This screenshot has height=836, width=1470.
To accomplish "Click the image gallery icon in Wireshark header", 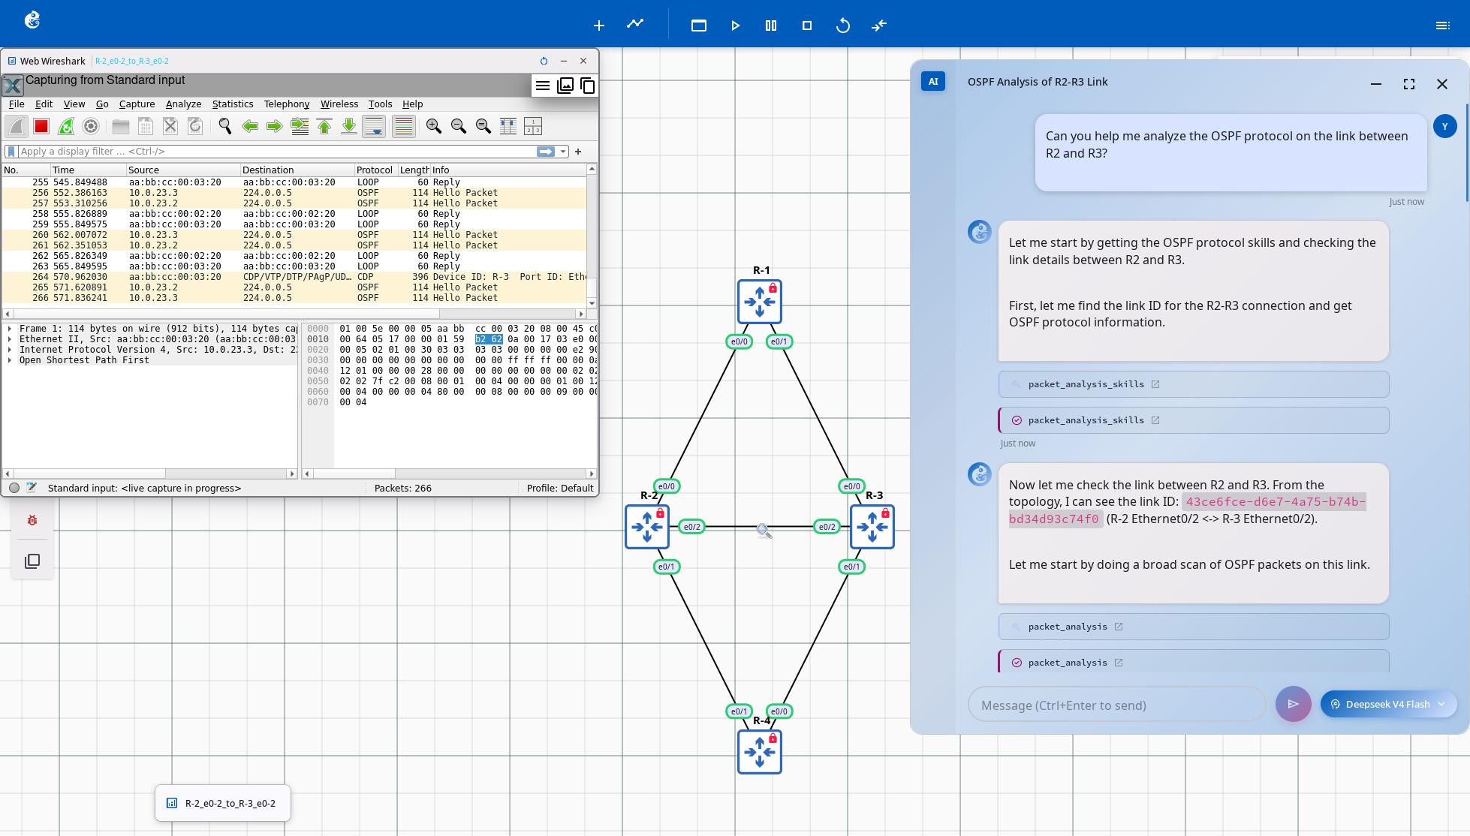I will coord(565,86).
